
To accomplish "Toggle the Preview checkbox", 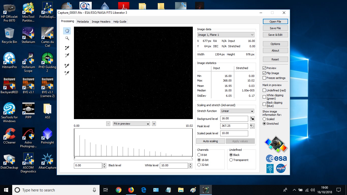I will tap(264, 68).
